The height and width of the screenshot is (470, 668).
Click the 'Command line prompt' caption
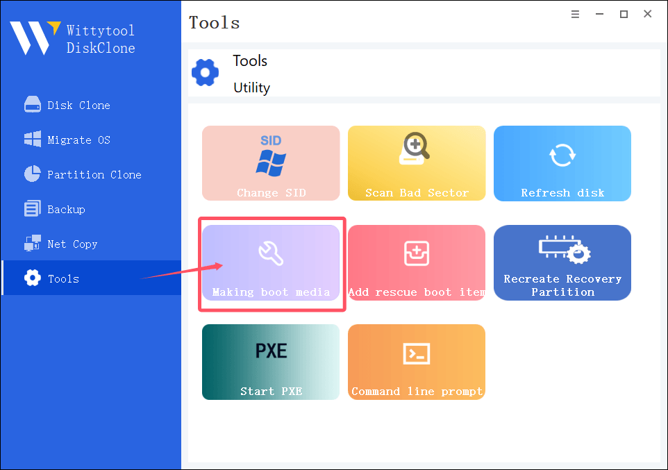[417, 392]
